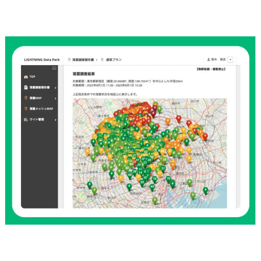This screenshot has height=261, width=261.
Task: Expand the 落雷MAP submenu chevron
Action: coord(55,98)
